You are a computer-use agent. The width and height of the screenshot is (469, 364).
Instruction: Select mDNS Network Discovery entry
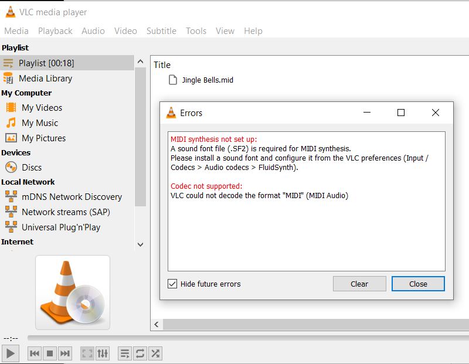pyautogui.click(x=67, y=196)
